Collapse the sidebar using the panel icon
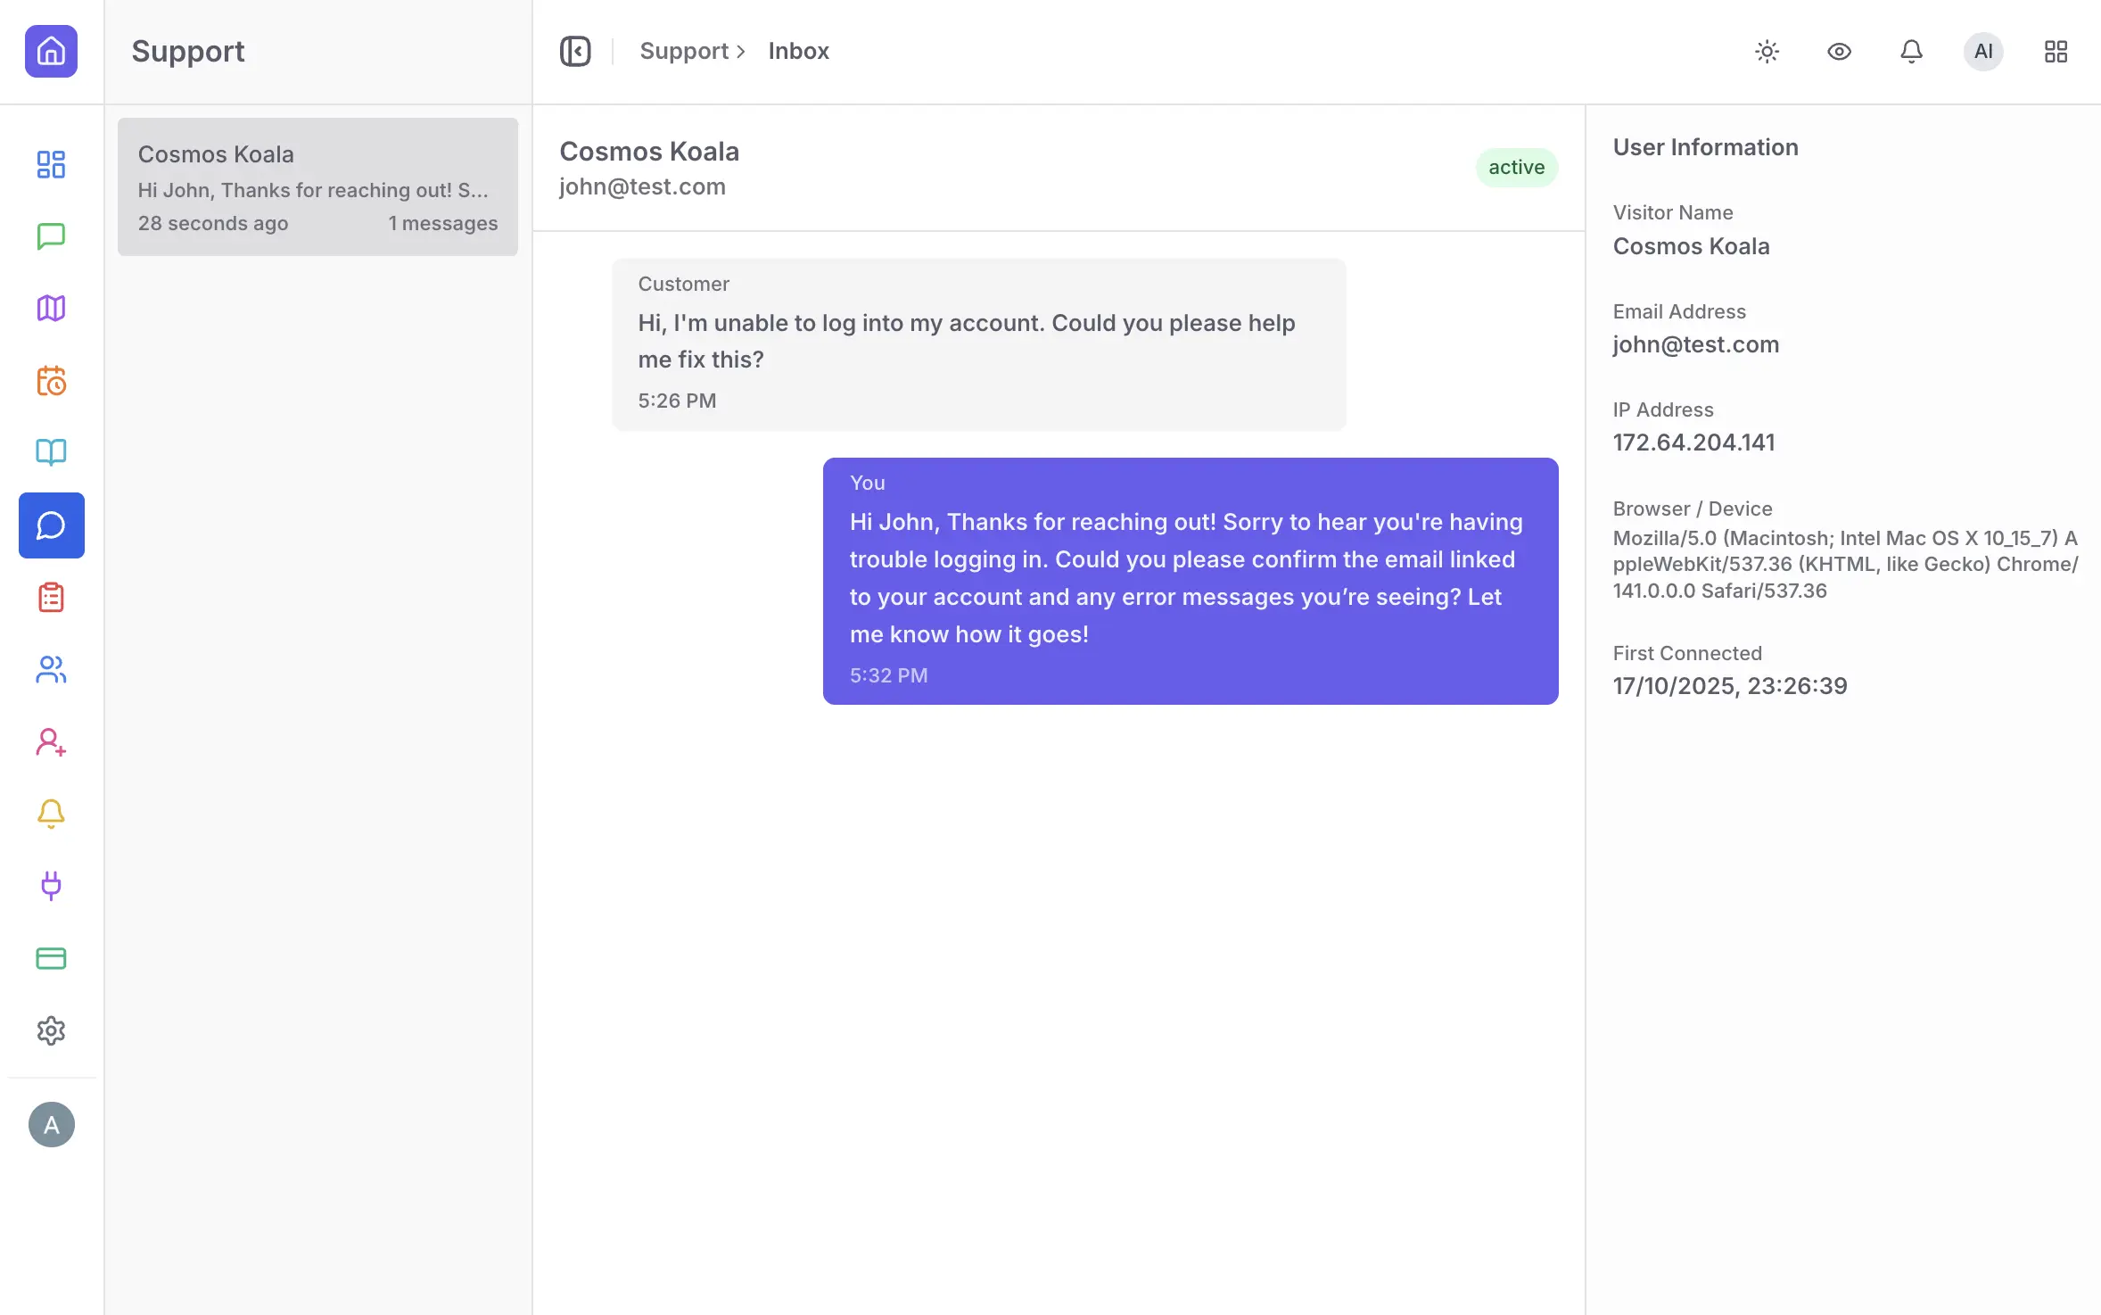2101x1315 pixels. coord(575,51)
